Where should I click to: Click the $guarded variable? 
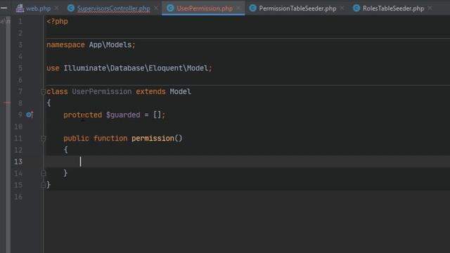[x=123, y=115]
